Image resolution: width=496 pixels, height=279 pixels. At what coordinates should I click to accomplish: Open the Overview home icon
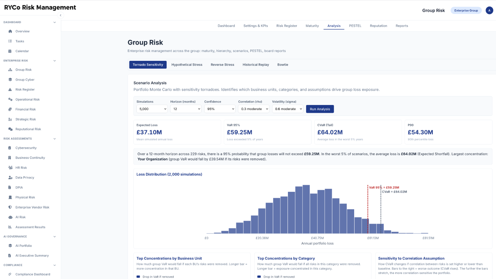10,31
